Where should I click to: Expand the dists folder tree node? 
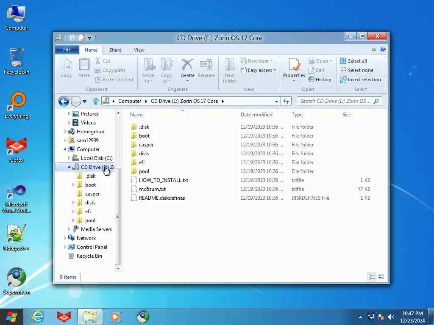point(73,203)
